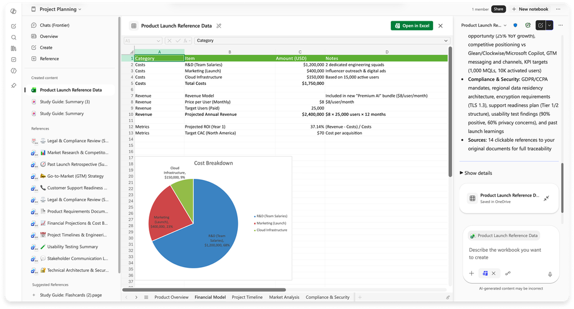This screenshot has height=309, width=574.
Task: Click the pin icon in left rail
Action: (14, 85)
